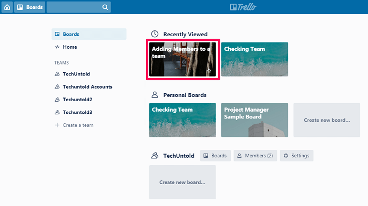The height and width of the screenshot is (206, 368).
Task: Click the board icon beside sidebar Boards
Action: pos(57,34)
